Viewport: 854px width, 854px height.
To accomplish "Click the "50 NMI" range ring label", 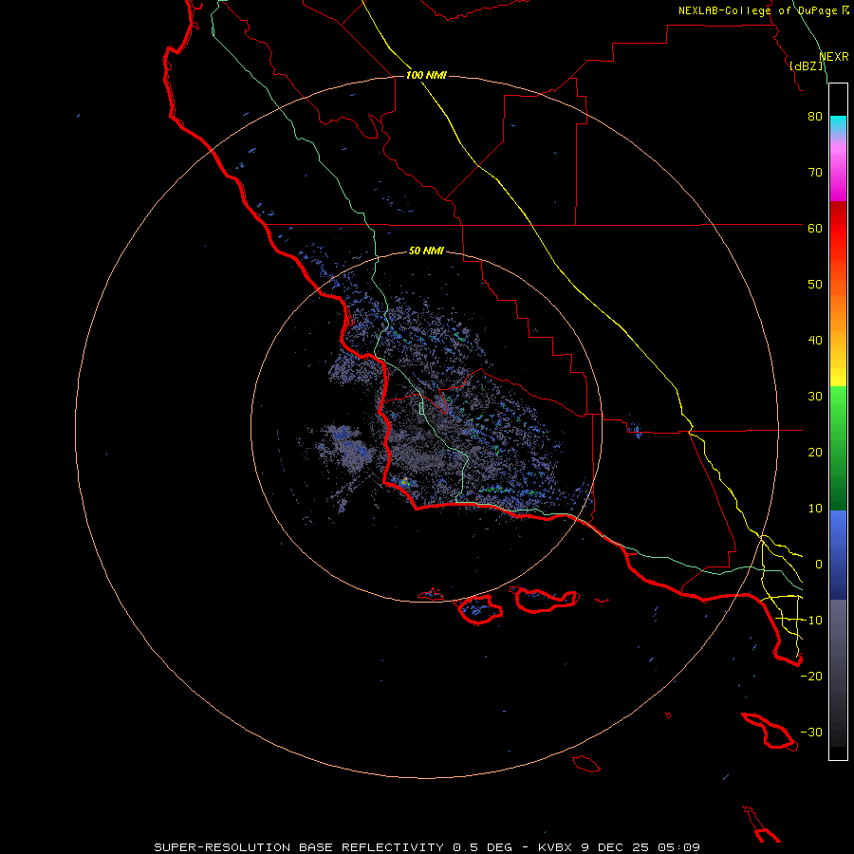I will pos(426,251).
